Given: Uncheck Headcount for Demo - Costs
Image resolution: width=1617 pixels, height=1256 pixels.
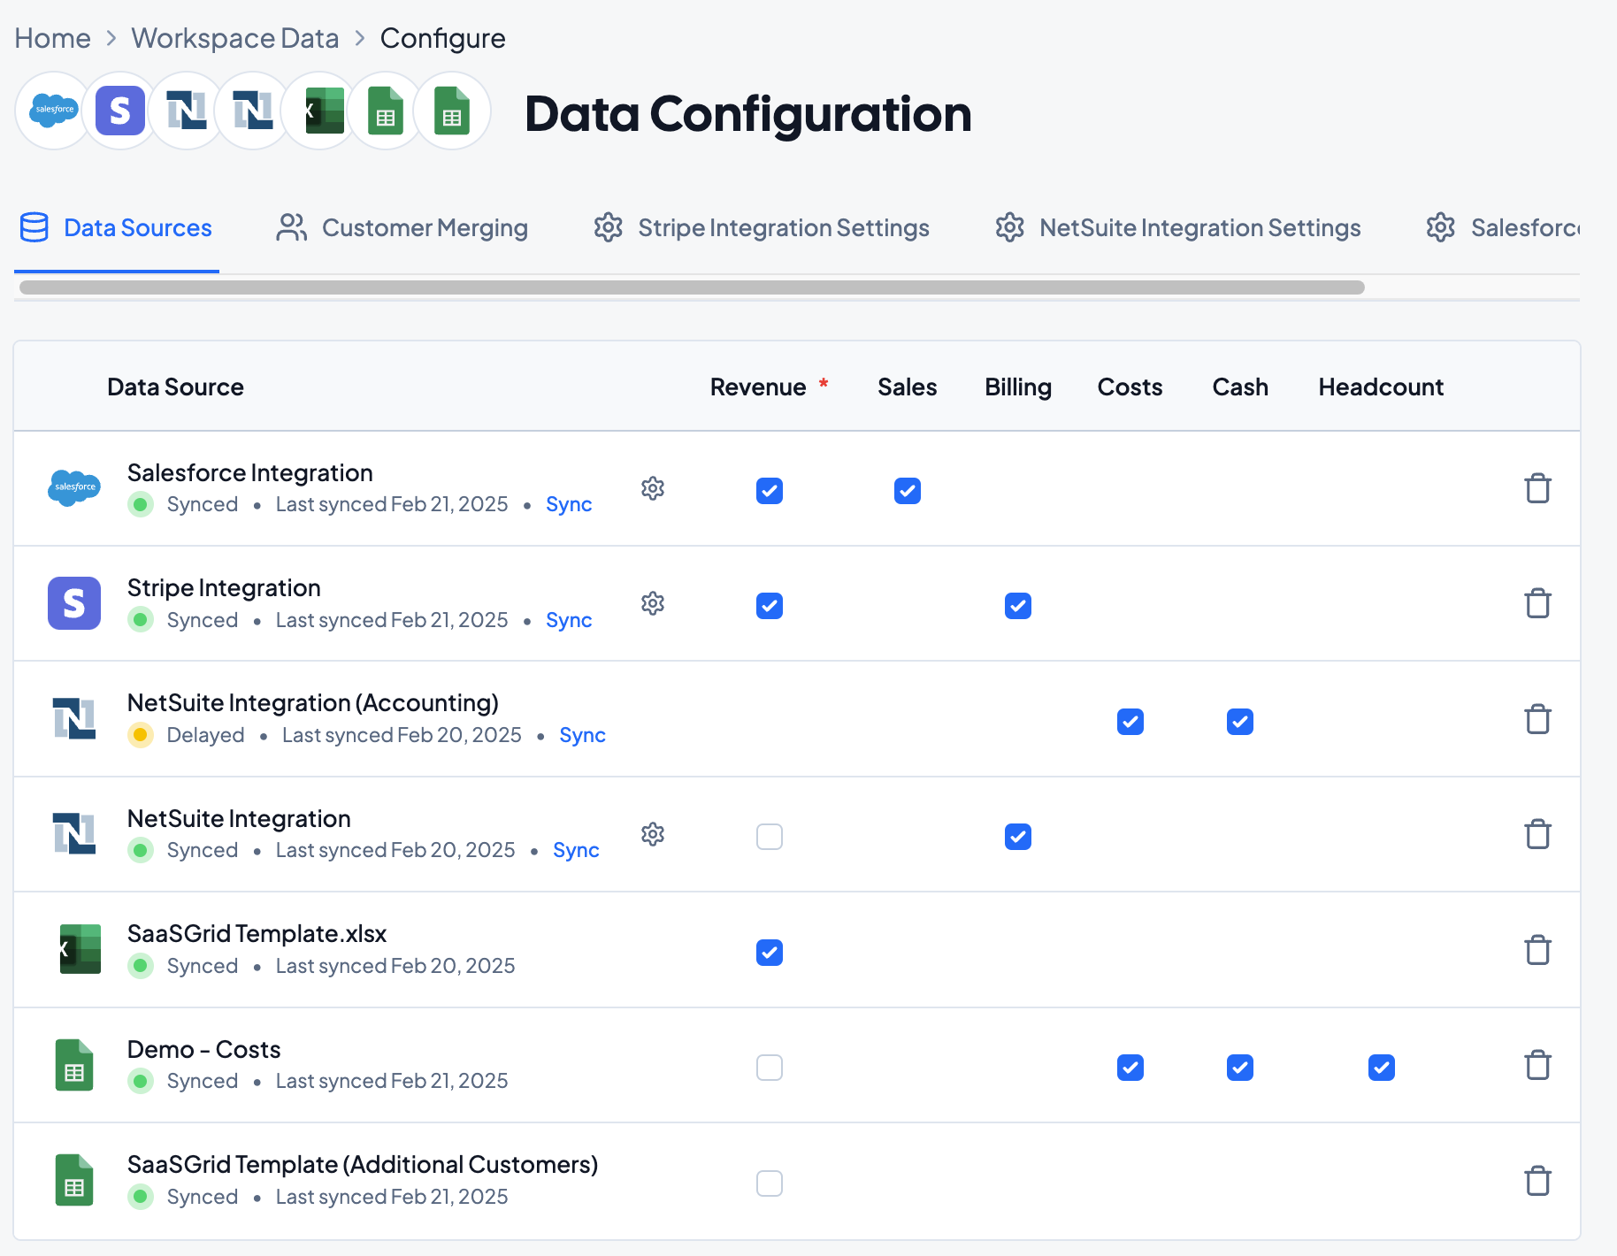Looking at the screenshot, I should 1381,1068.
